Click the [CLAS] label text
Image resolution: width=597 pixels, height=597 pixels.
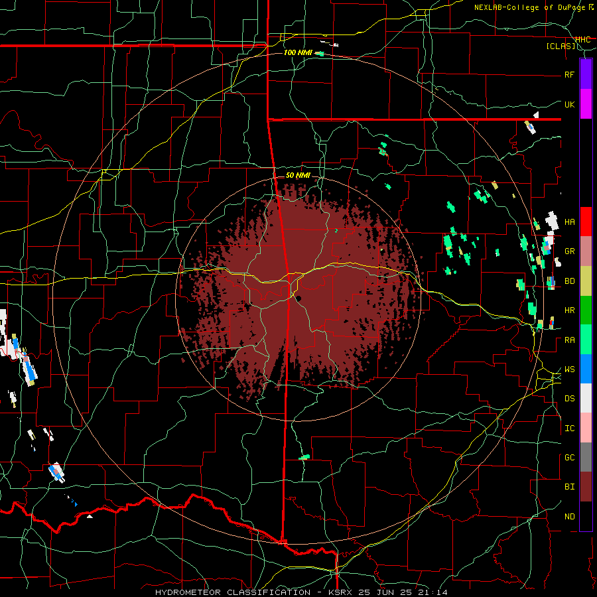coord(561,46)
